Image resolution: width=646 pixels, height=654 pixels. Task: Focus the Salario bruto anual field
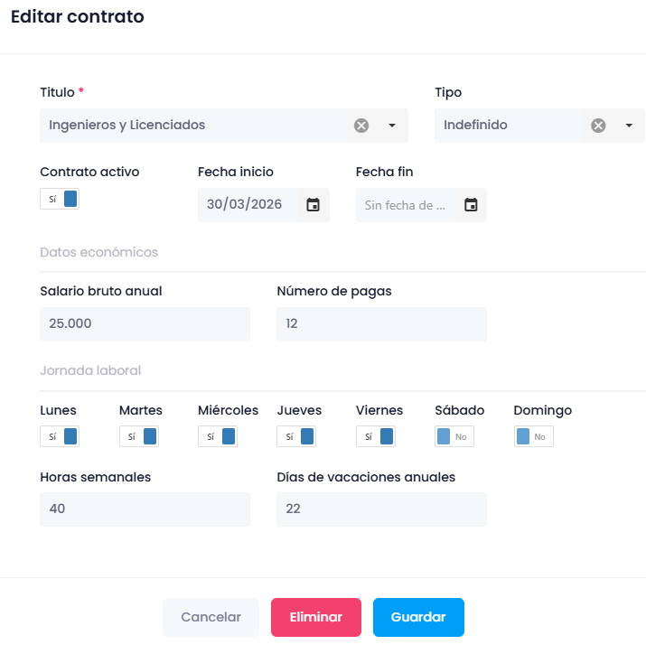click(145, 324)
